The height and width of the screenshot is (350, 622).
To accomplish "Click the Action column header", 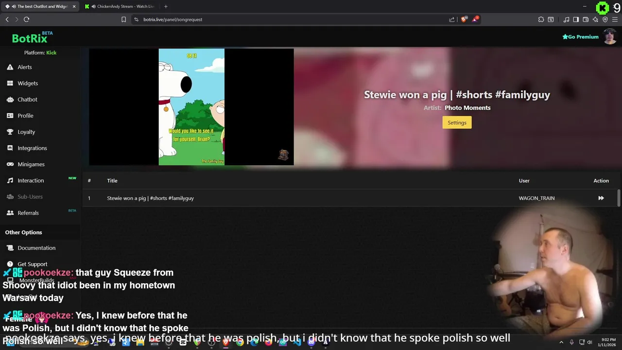I will coord(601,181).
